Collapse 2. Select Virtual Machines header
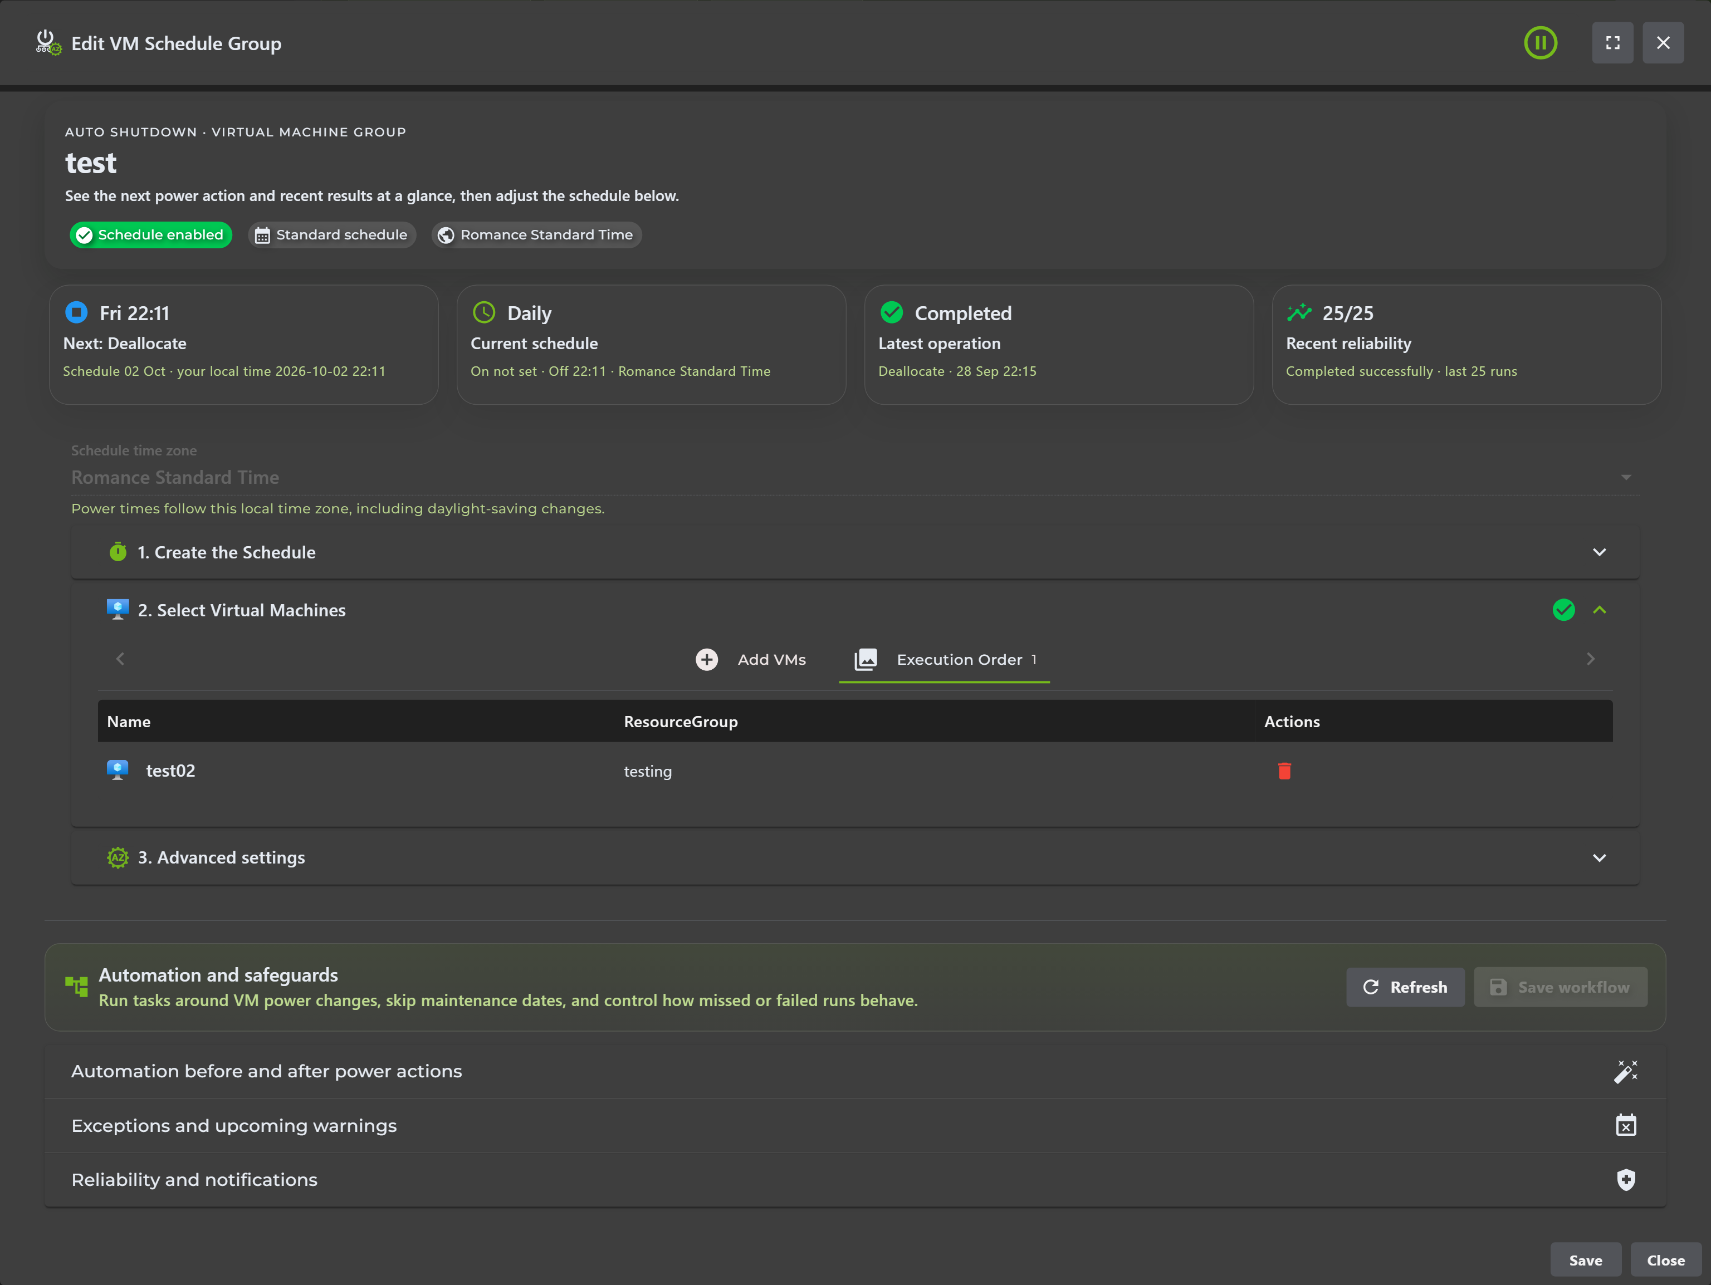 pyautogui.click(x=855, y=610)
